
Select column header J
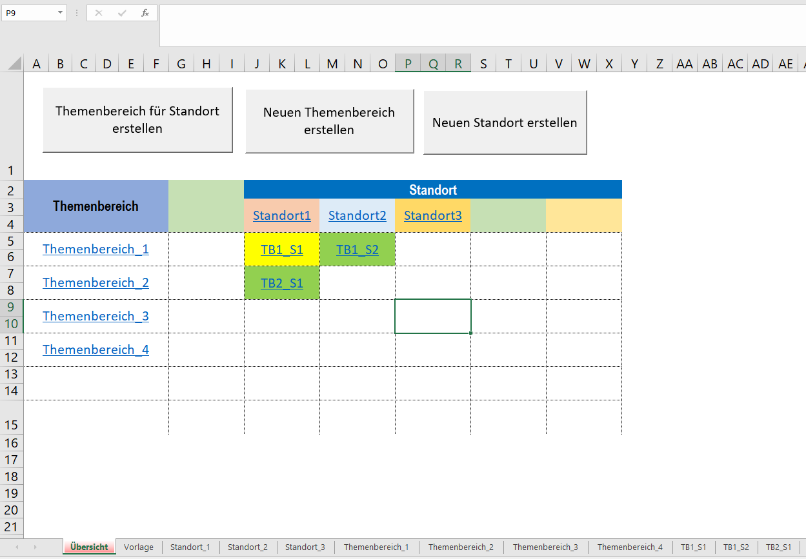click(257, 63)
